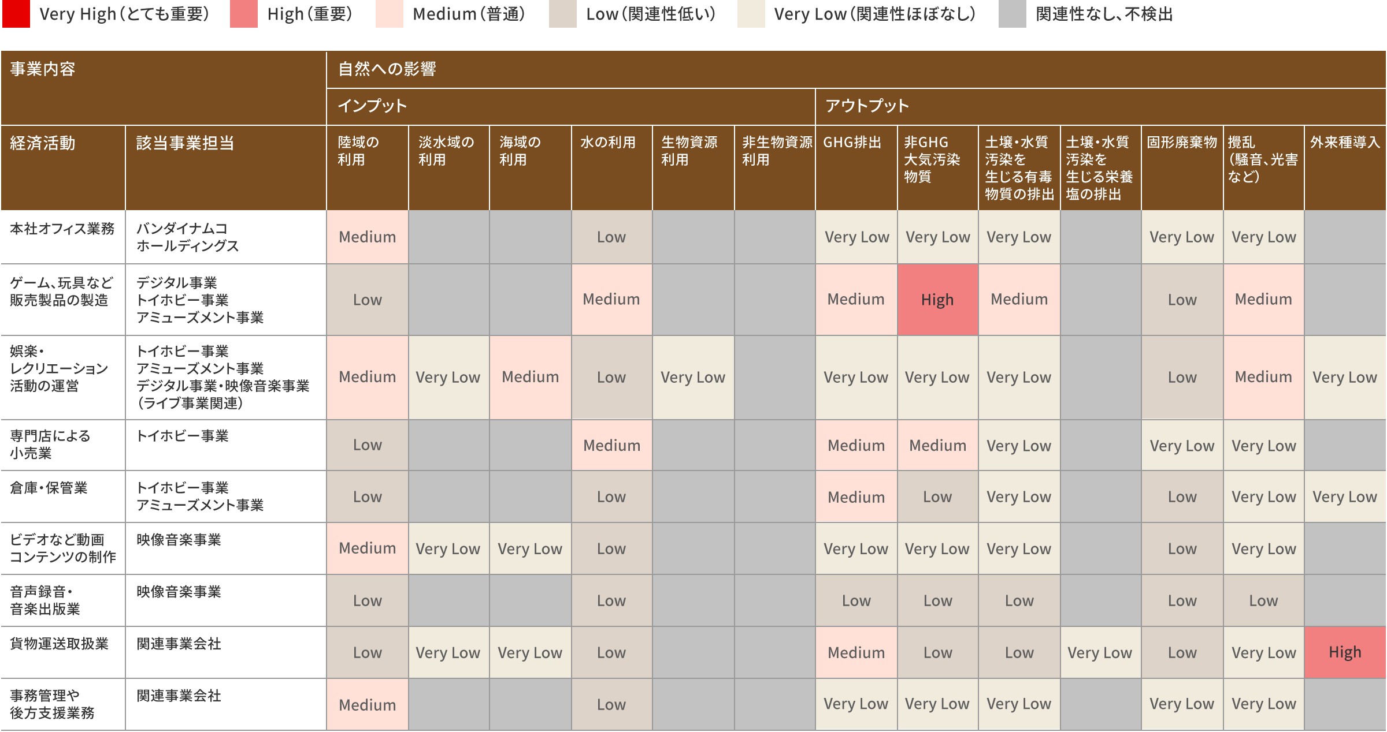Click the High pink legend swatch

tap(243, 14)
